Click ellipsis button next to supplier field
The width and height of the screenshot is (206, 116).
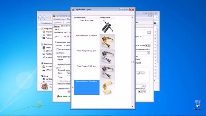[x=149, y=33]
